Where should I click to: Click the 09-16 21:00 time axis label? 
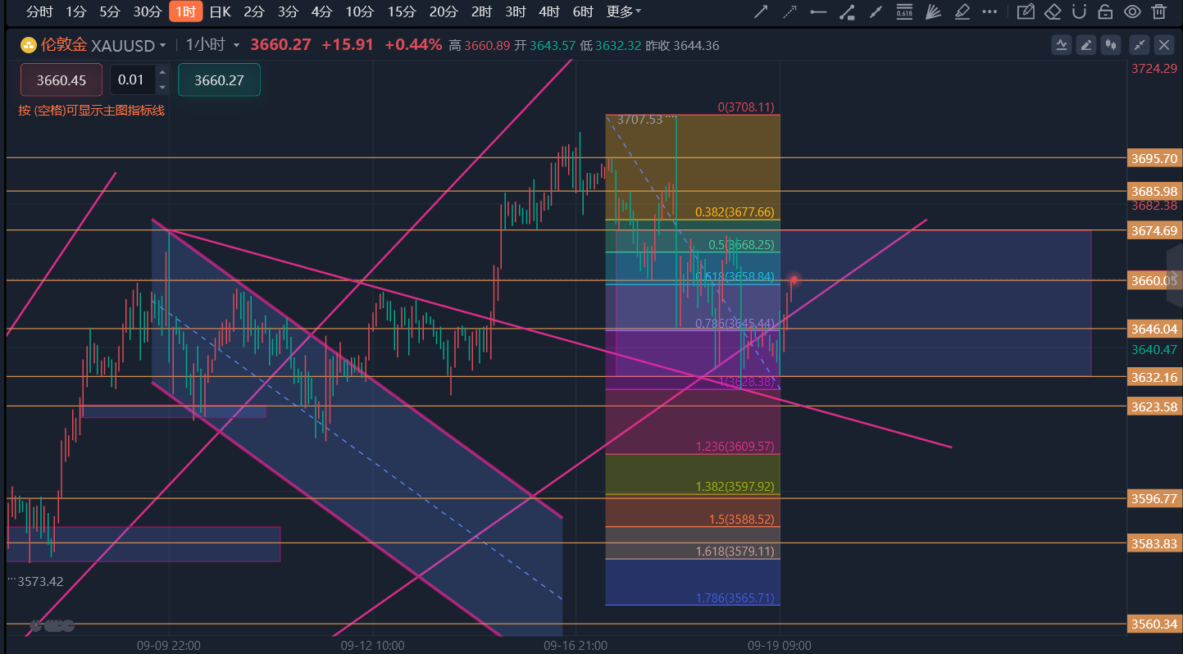pos(576,646)
